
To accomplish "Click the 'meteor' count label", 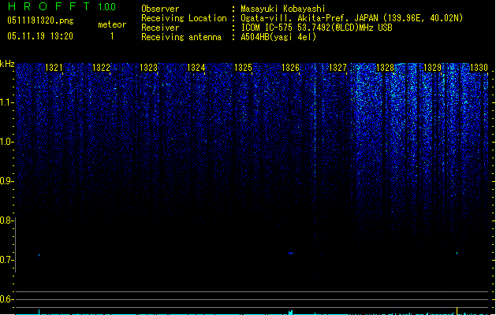I will (x=112, y=24).
